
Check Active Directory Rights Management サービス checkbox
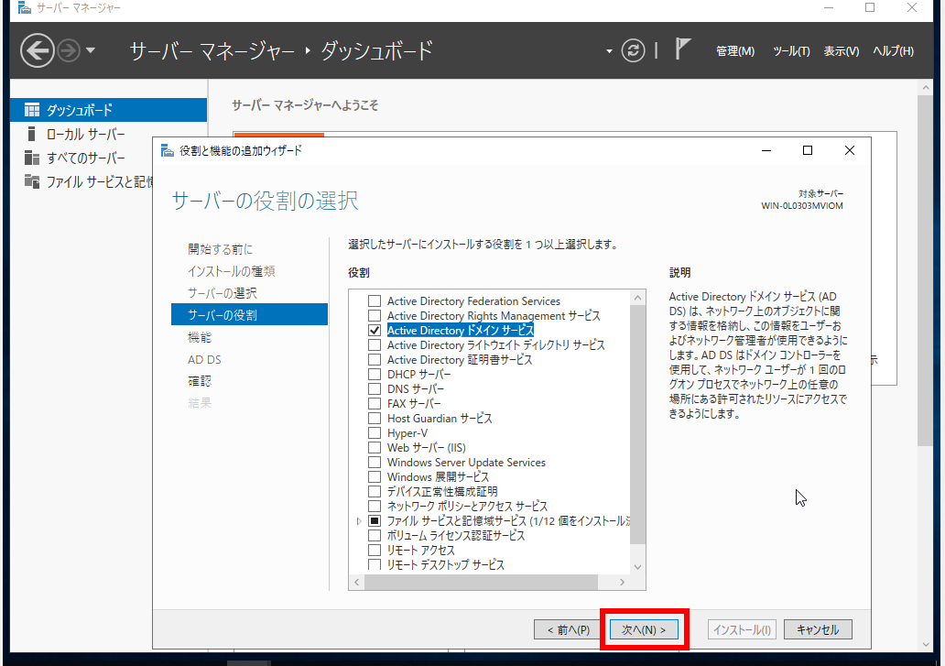pyautogui.click(x=375, y=315)
